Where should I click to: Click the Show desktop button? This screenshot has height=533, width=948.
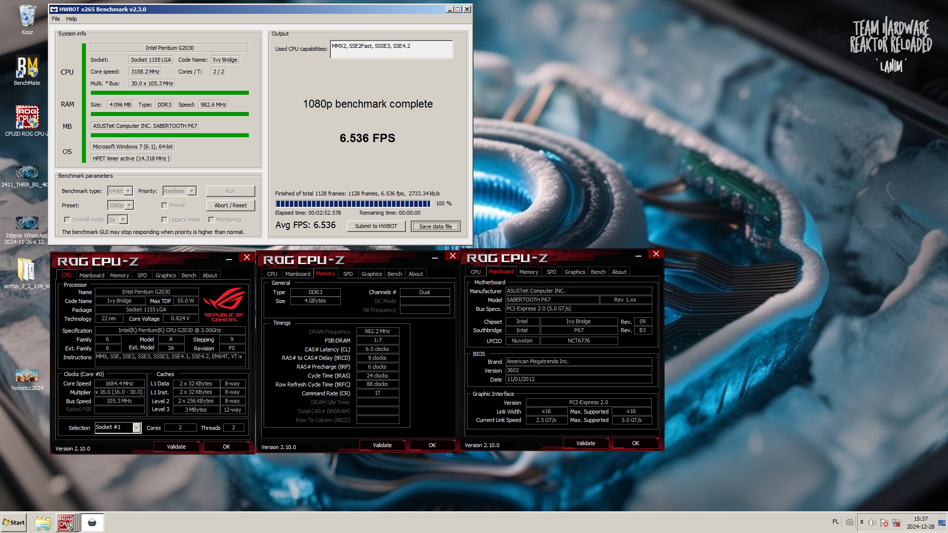(943, 523)
